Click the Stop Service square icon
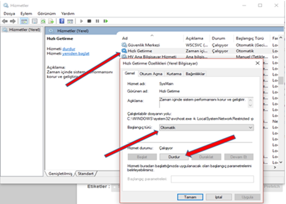 pyautogui.click(x=89, y=21)
